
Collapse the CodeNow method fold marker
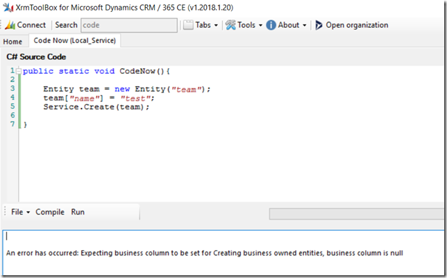click(19, 71)
